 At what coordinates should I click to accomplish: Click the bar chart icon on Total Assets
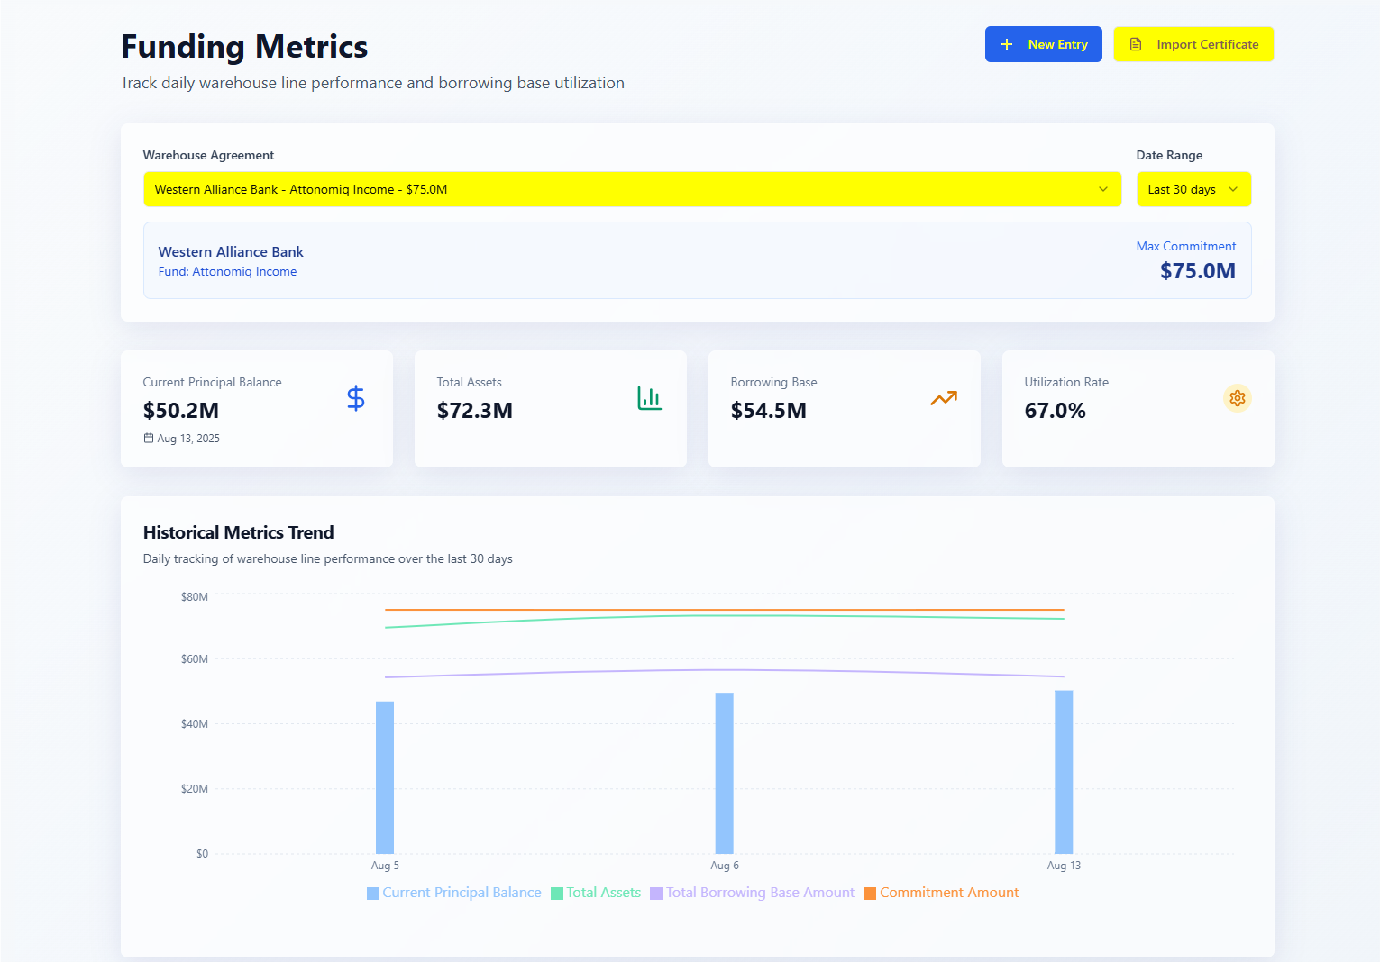(649, 398)
